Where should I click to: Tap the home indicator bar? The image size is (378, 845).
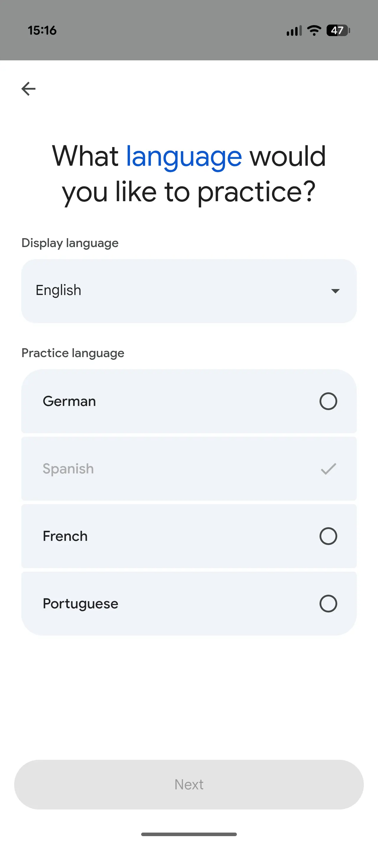pyautogui.click(x=189, y=834)
